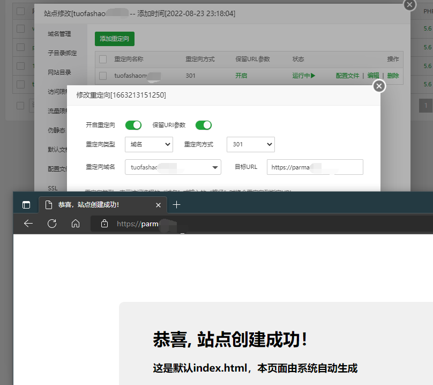Check the tuofashao redirect row checkbox
The height and width of the screenshot is (385, 433).
(103, 76)
